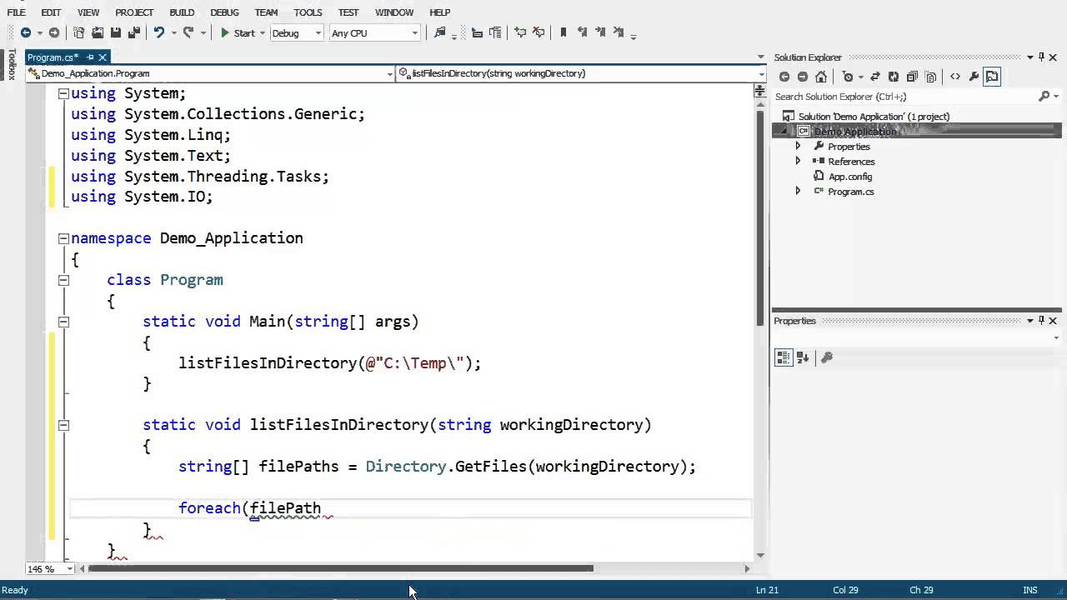Screen dimensions: 1067x600
Task: Open the Debug configuration dropdown
Action: click(297, 32)
